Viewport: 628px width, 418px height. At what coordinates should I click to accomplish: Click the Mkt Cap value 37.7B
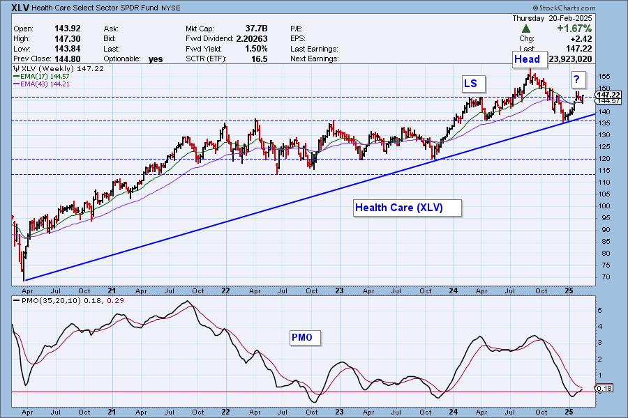(256, 29)
